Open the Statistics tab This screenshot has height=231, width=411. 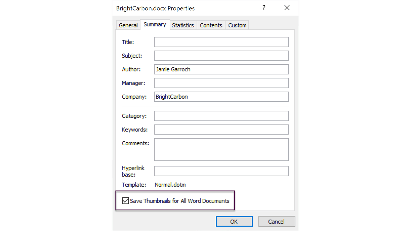point(183,25)
